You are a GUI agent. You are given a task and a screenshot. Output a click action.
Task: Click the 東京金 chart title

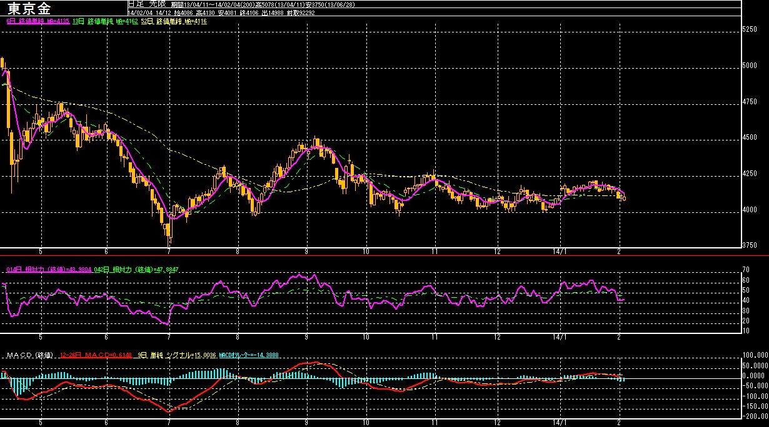point(30,8)
